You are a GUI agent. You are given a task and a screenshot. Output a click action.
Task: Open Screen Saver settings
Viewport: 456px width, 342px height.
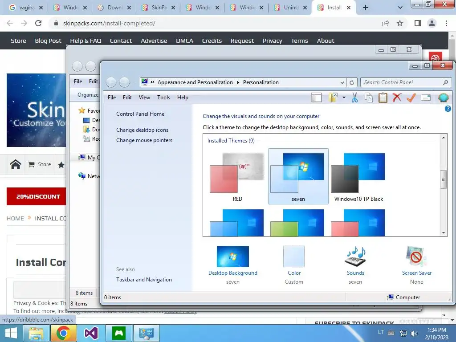click(416, 265)
